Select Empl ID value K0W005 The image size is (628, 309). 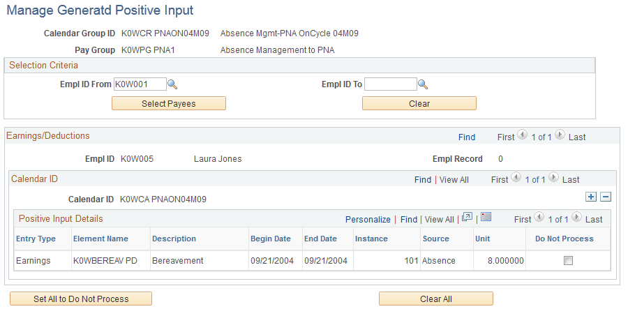tap(137, 159)
